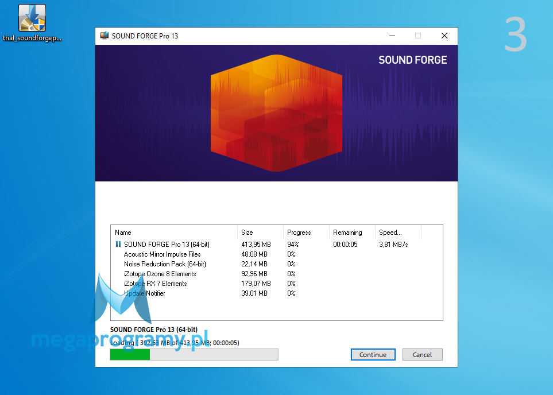553x395 pixels.
Task: Sort by the Size column header
Action: (260, 233)
